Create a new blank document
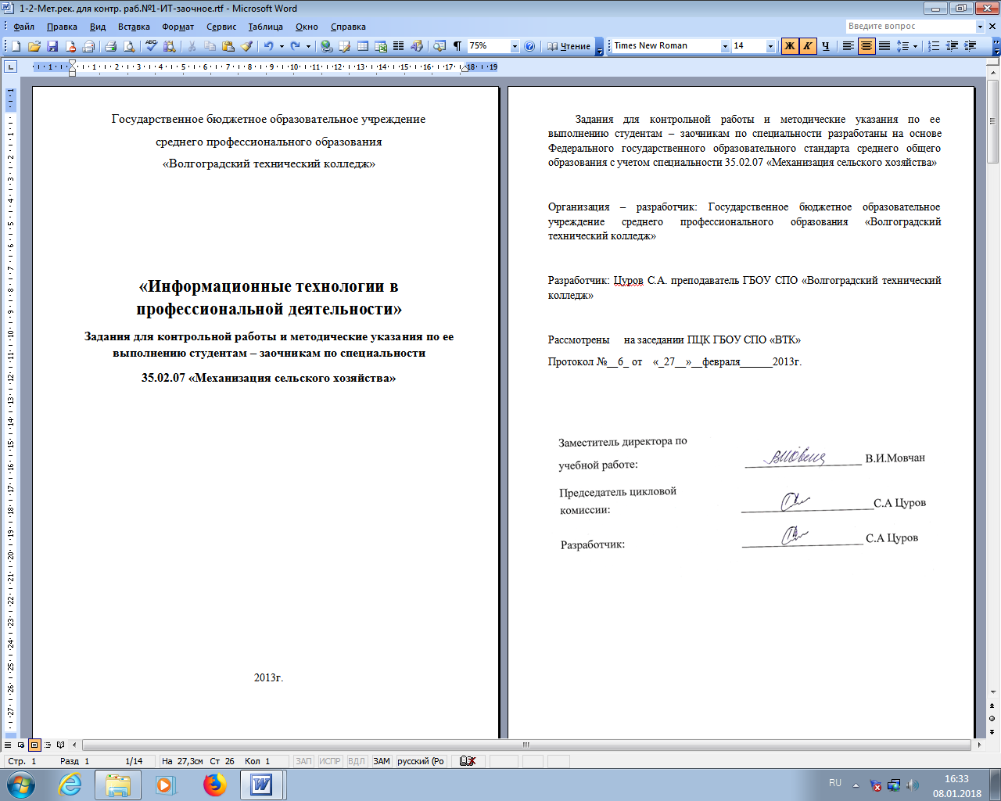The image size is (1001, 801). pyautogui.click(x=16, y=46)
